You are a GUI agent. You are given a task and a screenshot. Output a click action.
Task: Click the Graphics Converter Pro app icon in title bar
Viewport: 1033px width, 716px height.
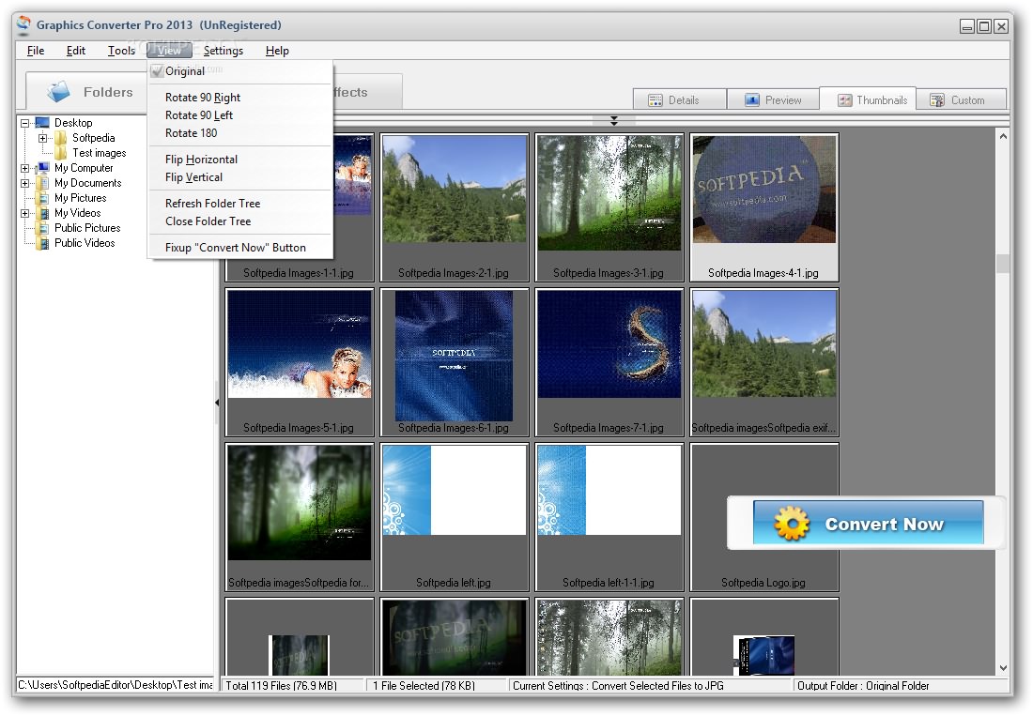tap(23, 25)
